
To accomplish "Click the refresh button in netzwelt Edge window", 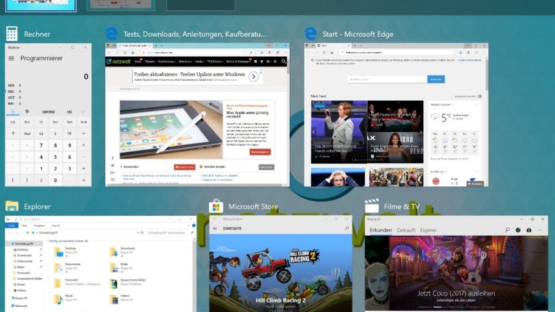I will point(125,52).
